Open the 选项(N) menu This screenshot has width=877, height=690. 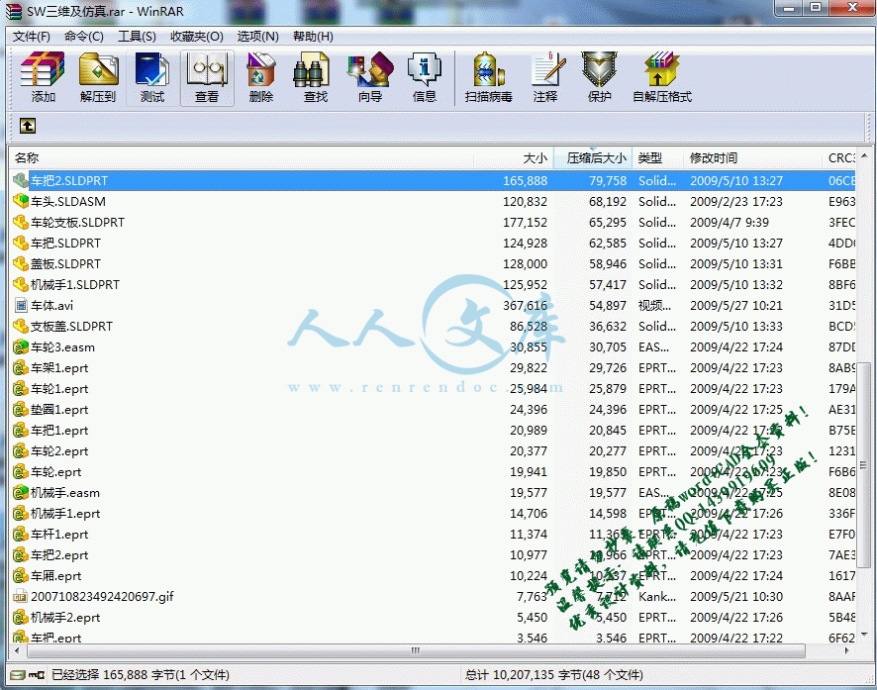pos(256,37)
